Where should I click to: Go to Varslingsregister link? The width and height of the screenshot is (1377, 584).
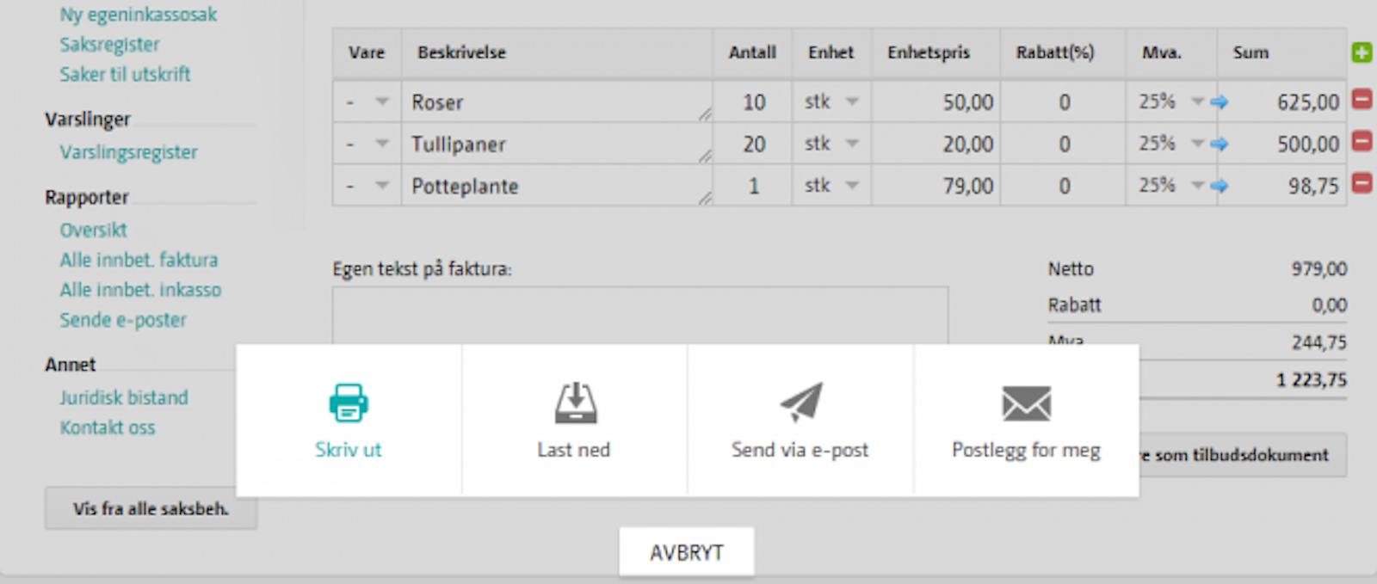pos(128,152)
